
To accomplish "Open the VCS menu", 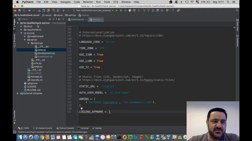I will 115,2.
